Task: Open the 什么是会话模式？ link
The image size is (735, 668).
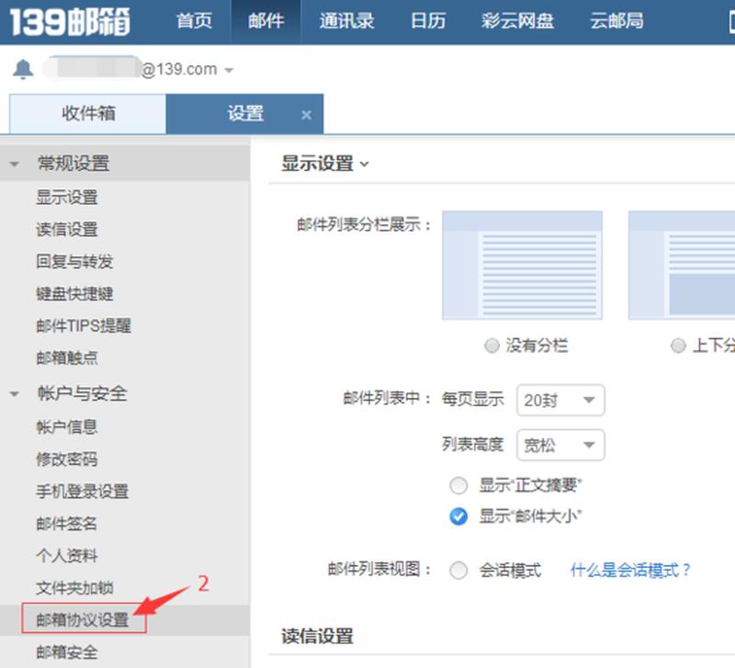Action: [x=630, y=571]
